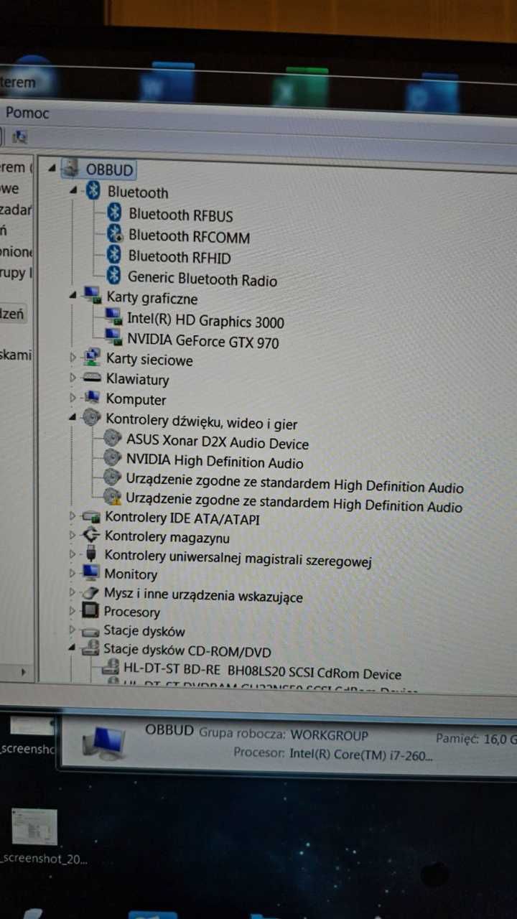Select Intel(R) HD Graphics 3000

coord(205,321)
